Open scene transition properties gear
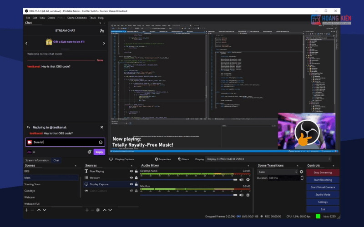The image size is (364, 227). (301, 172)
